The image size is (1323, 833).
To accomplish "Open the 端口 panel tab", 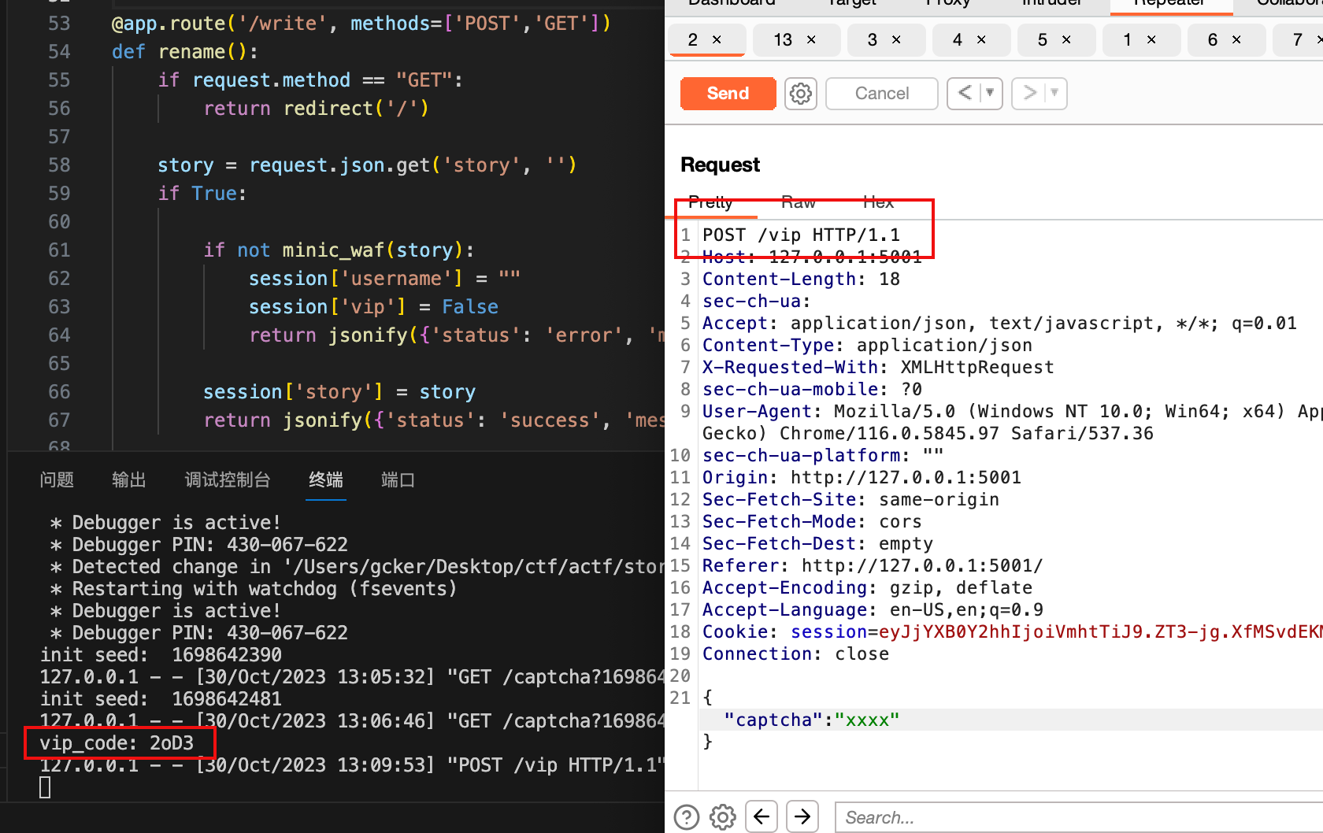I will tap(398, 480).
